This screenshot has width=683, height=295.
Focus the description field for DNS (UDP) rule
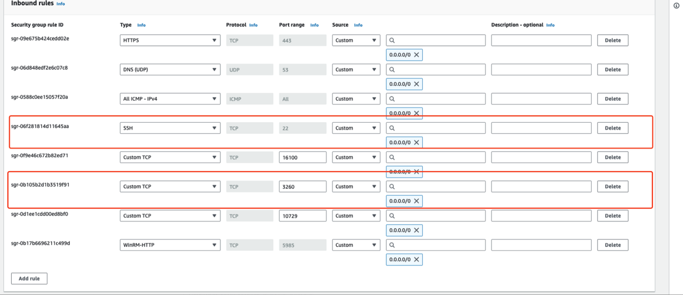click(542, 69)
